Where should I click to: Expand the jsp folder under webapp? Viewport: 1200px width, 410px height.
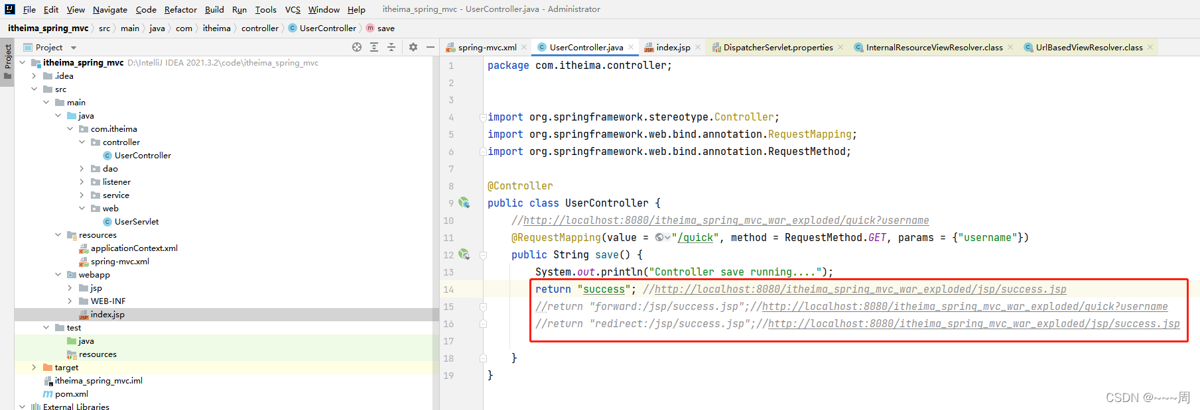pos(70,287)
